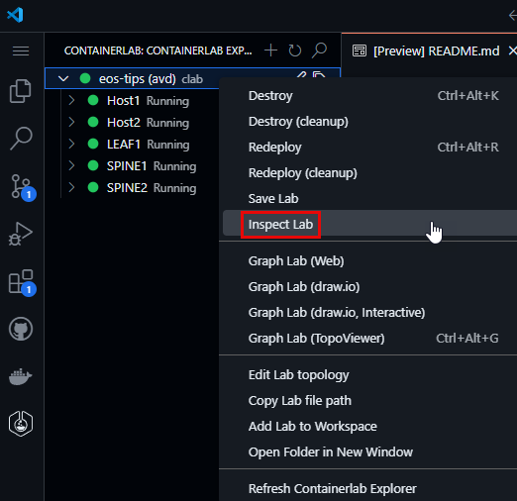Open the Search view in activity bar
517x501 pixels.
click(x=21, y=139)
